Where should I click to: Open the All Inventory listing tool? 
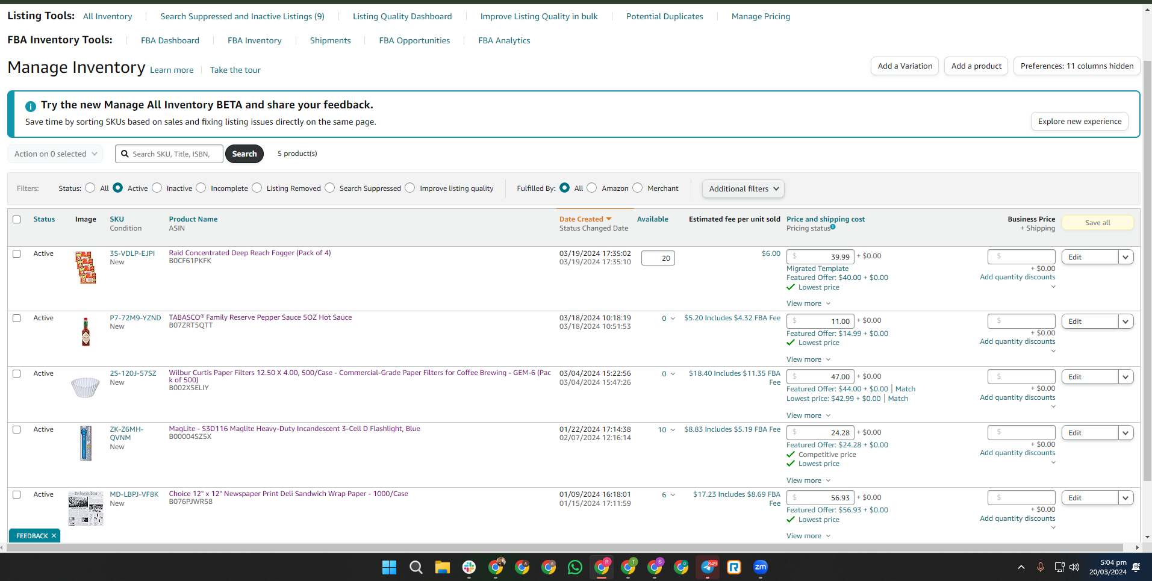(x=108, y=16)
